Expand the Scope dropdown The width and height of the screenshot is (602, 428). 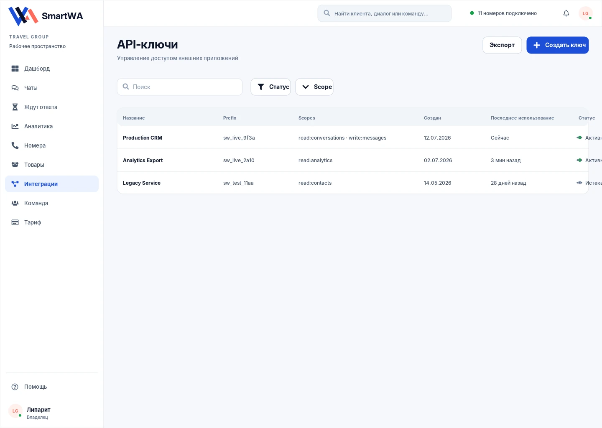point(314,87)
